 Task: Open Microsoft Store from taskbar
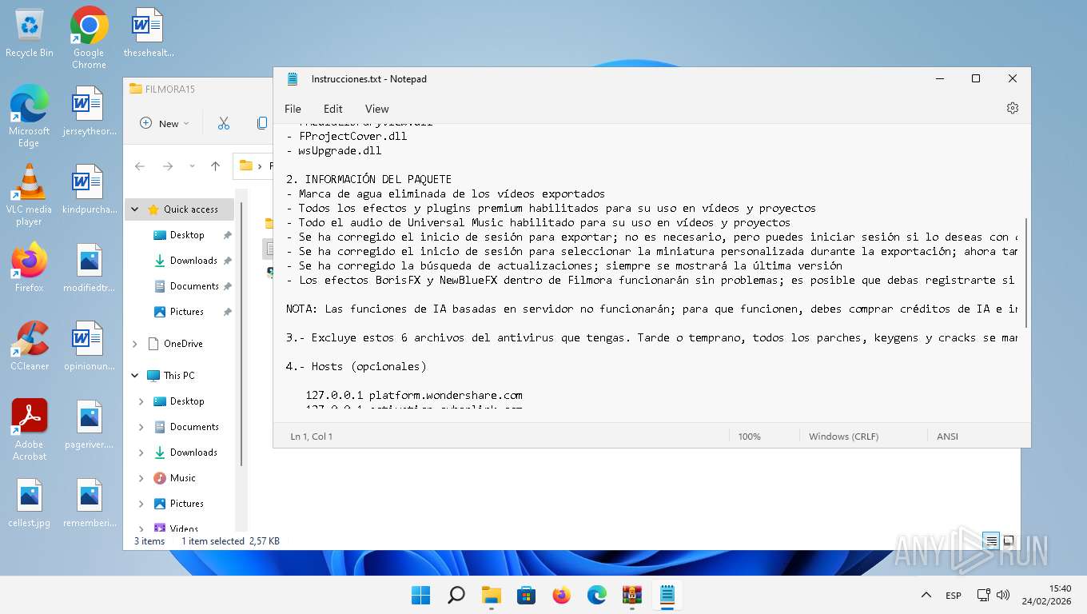(526, 595)
